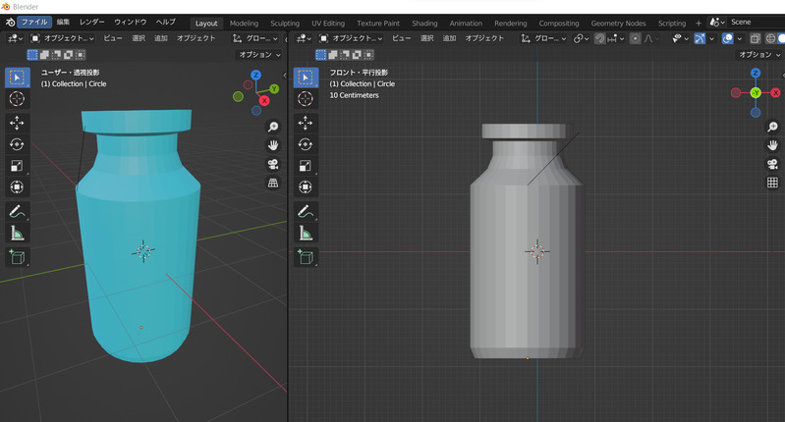Open the グロー... transform orientation dropdown in right viewport
This screenshot has width=785, height=422.
tap(543, 38)
